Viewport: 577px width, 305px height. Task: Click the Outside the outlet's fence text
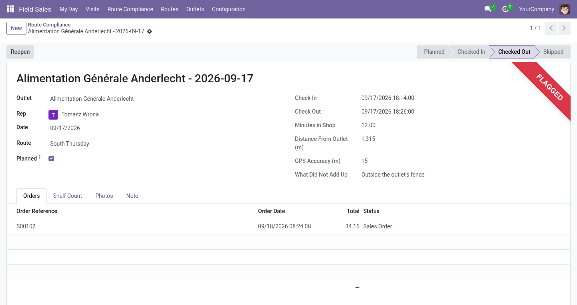click(x=393, y=175)
